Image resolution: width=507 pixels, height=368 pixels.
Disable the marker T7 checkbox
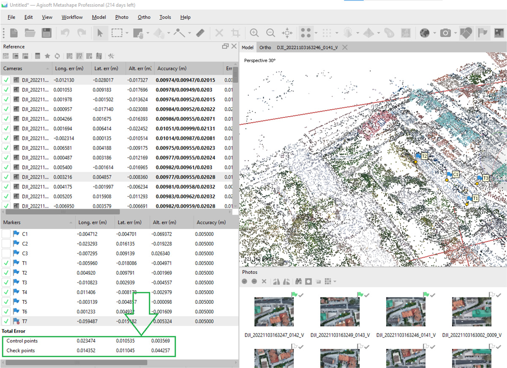[6, 321]
